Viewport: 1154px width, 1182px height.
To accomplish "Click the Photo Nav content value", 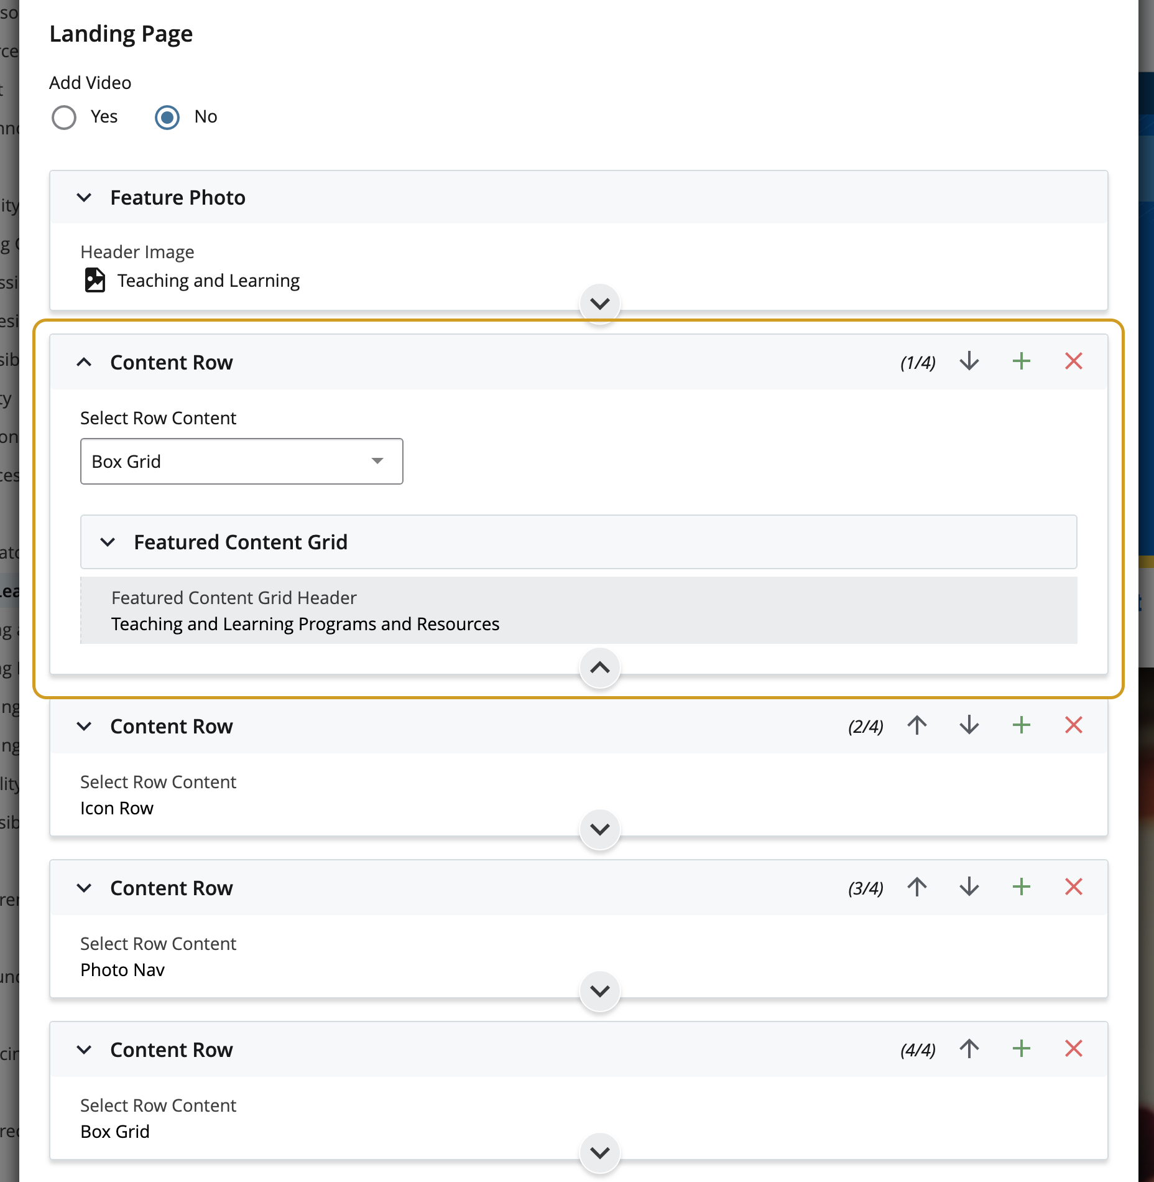I will pyautogui.click(x=122, y=970).
